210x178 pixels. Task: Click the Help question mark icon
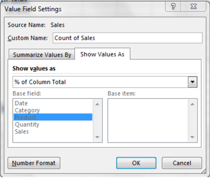pos(173,7)
